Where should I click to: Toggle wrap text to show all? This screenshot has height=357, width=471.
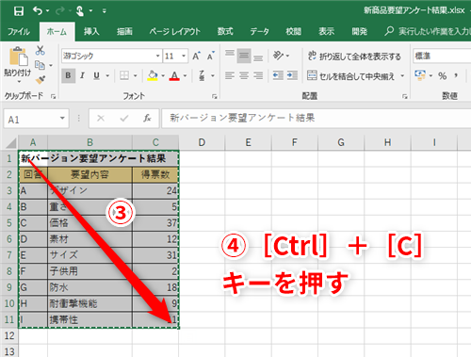coord(354,57)
